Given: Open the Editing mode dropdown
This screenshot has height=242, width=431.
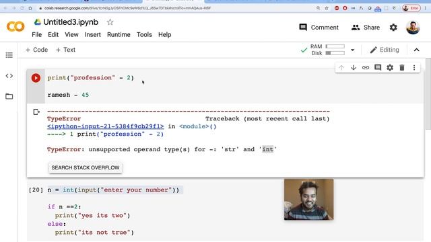Looking at the screenshot, I should point(385,50).
